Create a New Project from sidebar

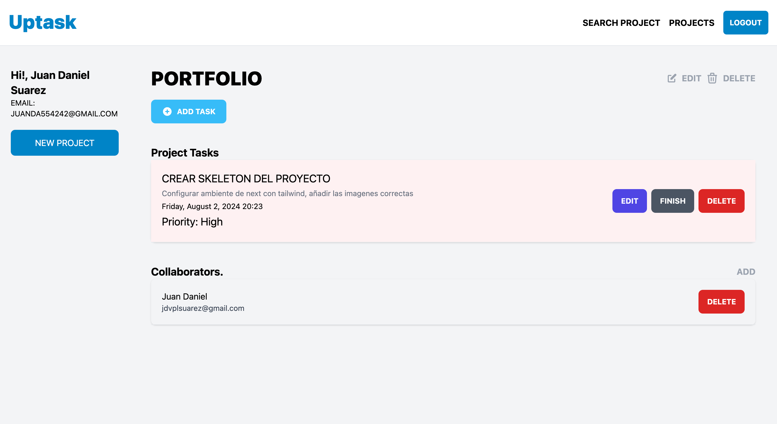coord(64,143)
